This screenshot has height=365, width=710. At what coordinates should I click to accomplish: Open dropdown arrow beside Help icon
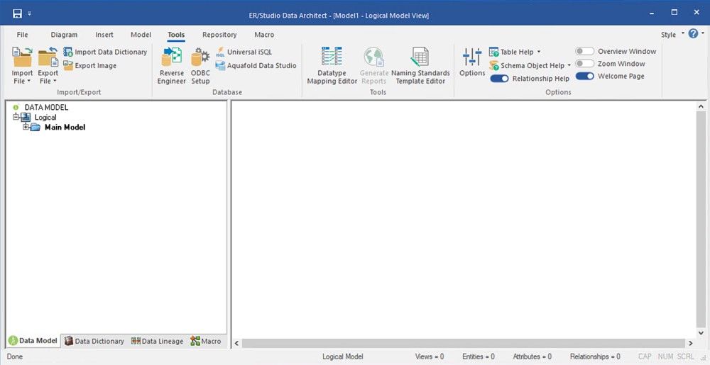point(703,33)
